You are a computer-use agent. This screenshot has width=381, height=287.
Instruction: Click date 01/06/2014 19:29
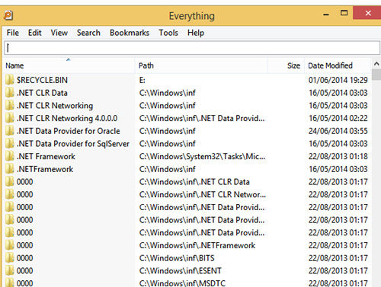coord(338,80)
